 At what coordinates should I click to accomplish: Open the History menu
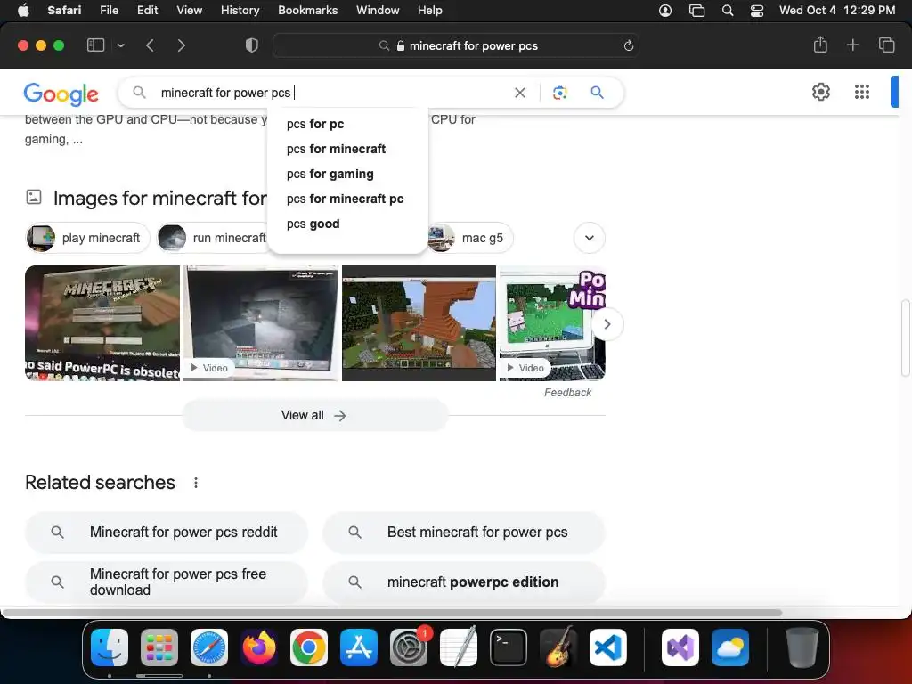pyautogui.click(x=240, y=10)
